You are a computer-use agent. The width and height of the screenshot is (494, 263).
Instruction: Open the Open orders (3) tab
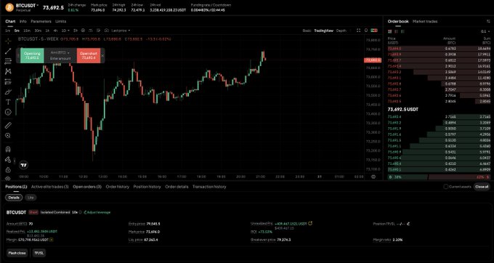pyautogui.click(x=87, y=187)
